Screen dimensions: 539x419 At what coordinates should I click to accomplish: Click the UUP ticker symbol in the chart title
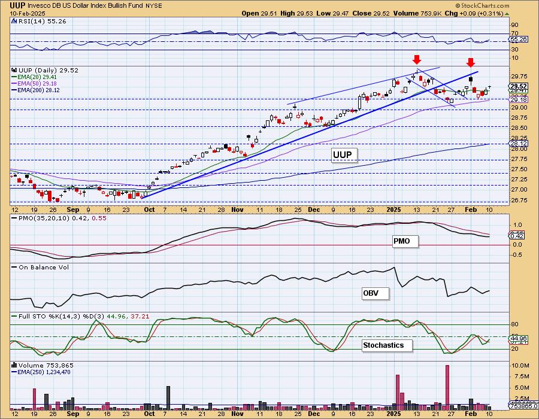point(18,5)
